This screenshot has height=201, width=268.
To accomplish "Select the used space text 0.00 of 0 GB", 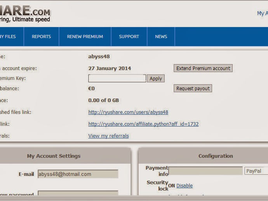I will click(104, 100).
